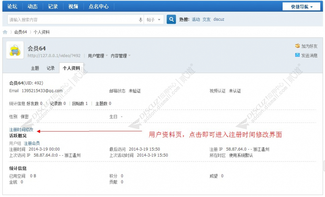
Task: Click the 威望 0 statistic
Action: tap(216, 176)
